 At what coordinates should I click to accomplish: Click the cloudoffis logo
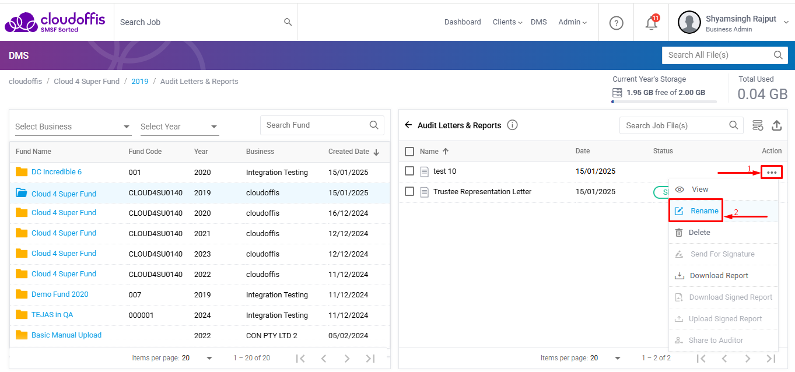pyautogui.click(x=55, y=22)
